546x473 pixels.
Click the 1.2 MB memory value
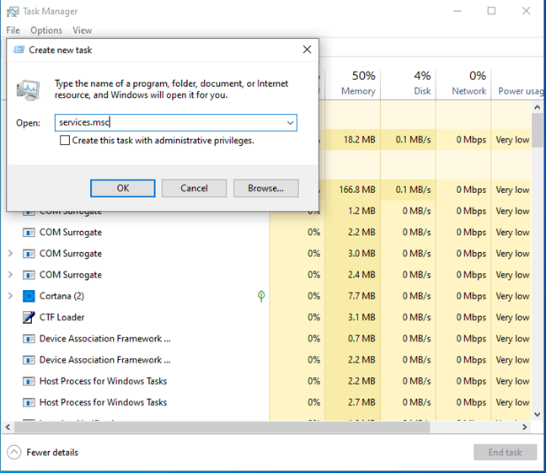361,211
